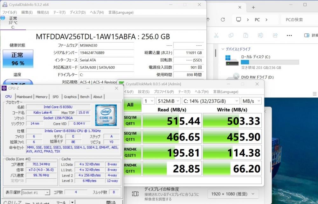Click the Local Disk (C:) usage bar
This screenshot has width=318, height=204.
[270, 62]
